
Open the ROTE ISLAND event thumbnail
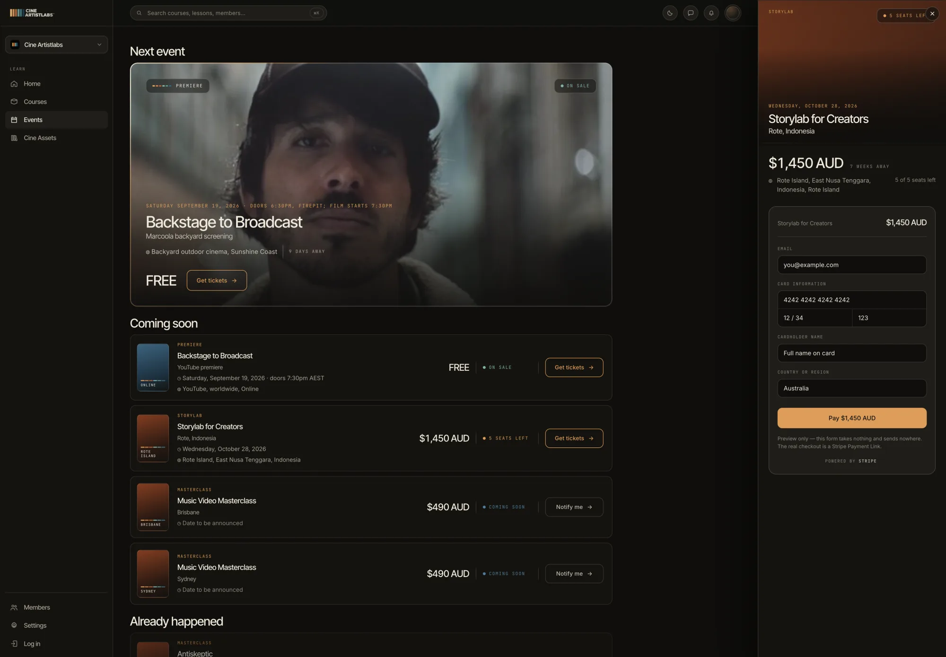153,438
